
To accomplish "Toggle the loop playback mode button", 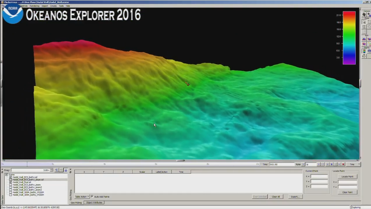I will pyautogui.click(x=323, y=164).
